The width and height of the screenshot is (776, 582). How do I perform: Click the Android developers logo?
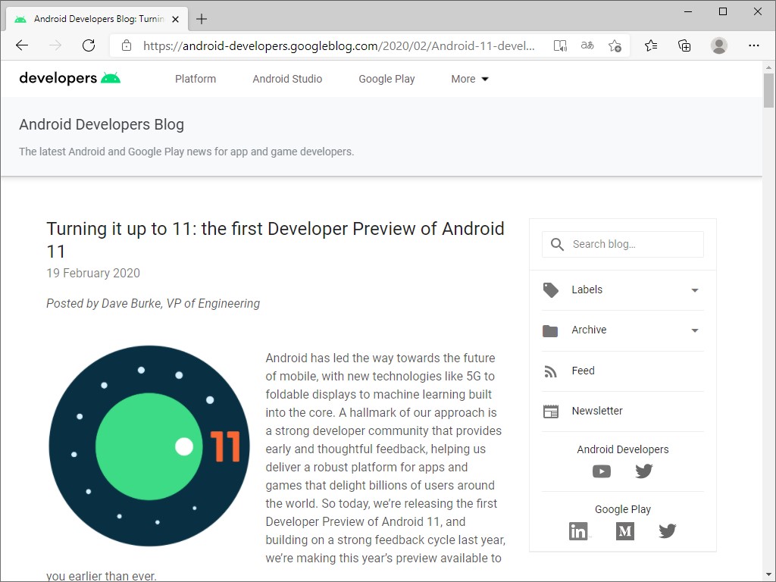click(x=69, y=78)
